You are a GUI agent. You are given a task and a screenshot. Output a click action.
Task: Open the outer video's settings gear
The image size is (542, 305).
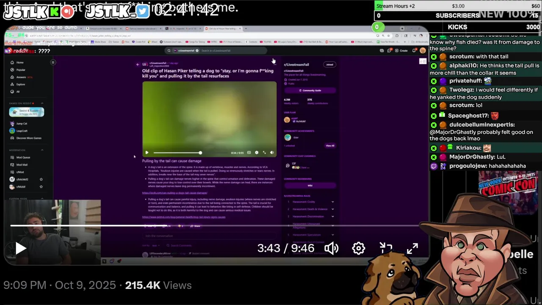358,248
